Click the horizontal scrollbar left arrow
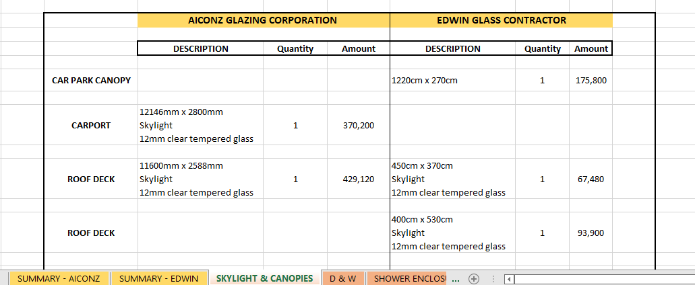This screenshot has width=695, height=285. (510, 279)
